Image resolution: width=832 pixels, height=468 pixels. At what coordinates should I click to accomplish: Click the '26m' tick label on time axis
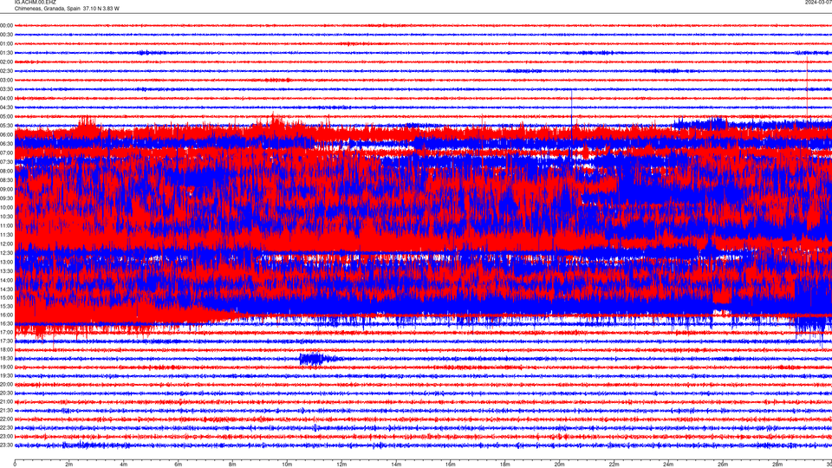(723, 465)
